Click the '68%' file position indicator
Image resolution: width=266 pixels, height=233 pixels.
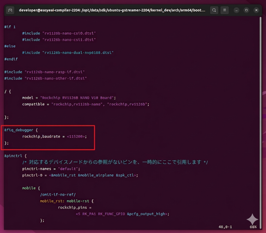253,227
